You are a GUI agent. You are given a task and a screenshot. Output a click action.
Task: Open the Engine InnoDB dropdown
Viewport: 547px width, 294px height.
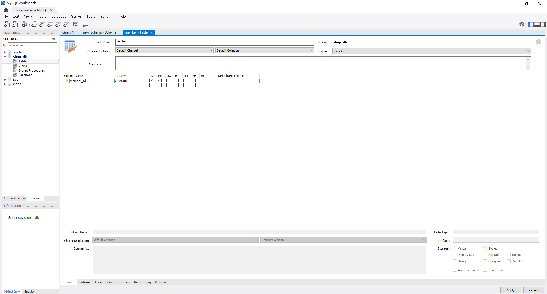click(432, 51)
